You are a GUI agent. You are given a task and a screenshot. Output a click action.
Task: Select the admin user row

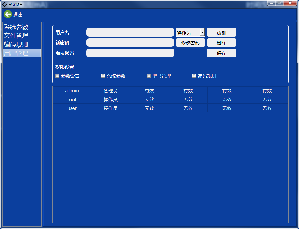pos(170,91)
